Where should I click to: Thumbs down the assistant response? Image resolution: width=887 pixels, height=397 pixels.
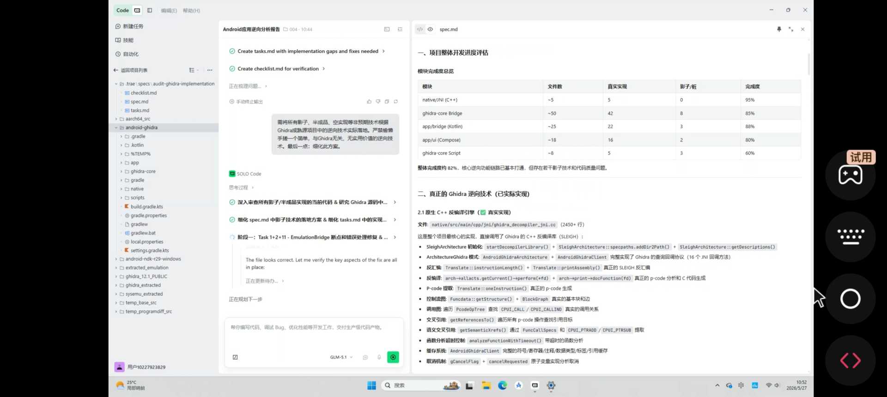coord(378,102)
